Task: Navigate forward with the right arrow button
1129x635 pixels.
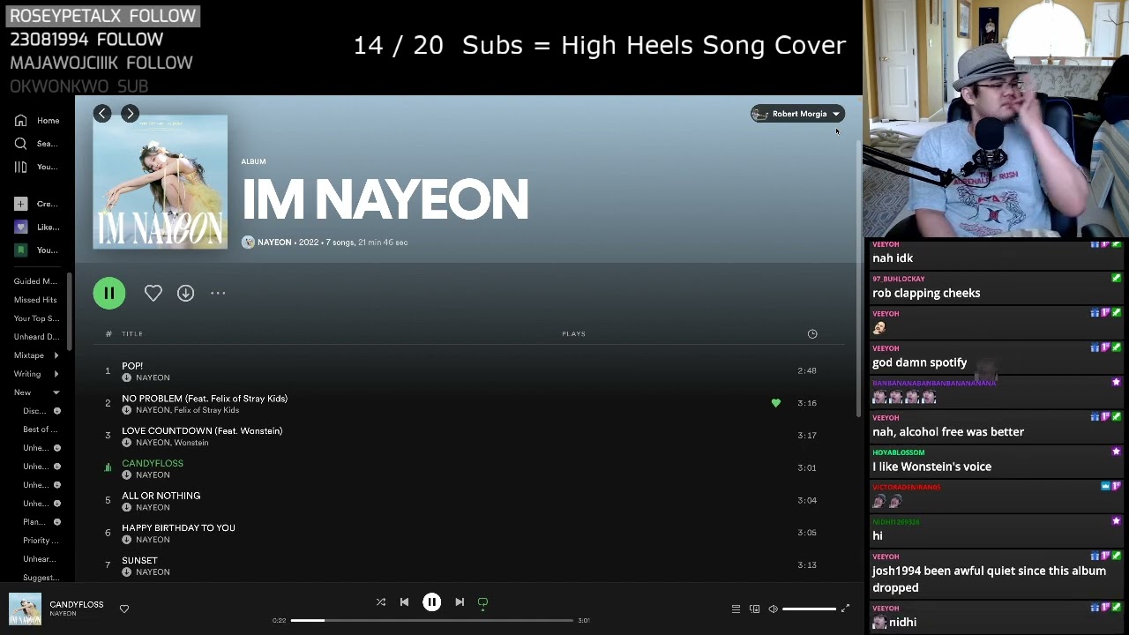Action: [130, 113]
